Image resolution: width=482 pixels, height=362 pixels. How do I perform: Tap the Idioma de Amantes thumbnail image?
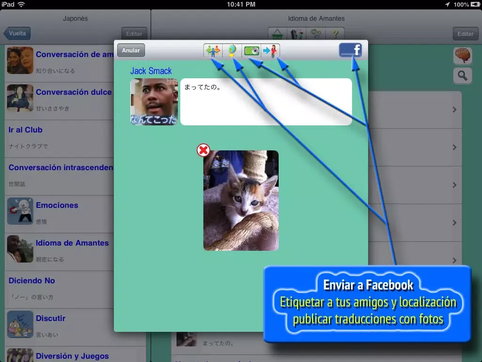coord(20,249)
